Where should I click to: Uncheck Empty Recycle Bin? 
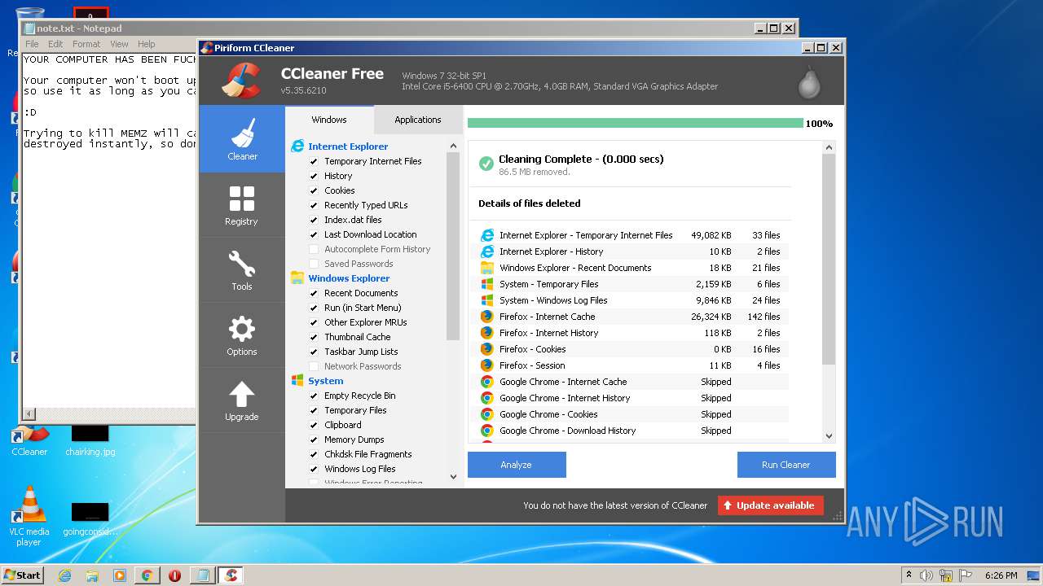click(314, 396)
